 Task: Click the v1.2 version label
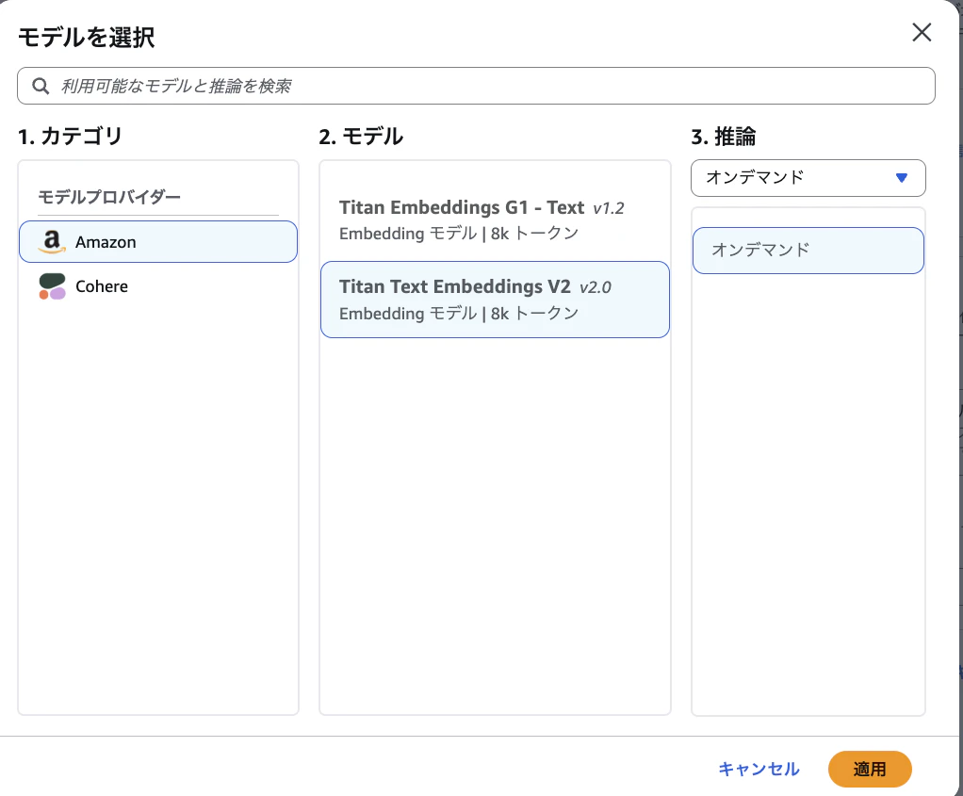pos(609,209)
